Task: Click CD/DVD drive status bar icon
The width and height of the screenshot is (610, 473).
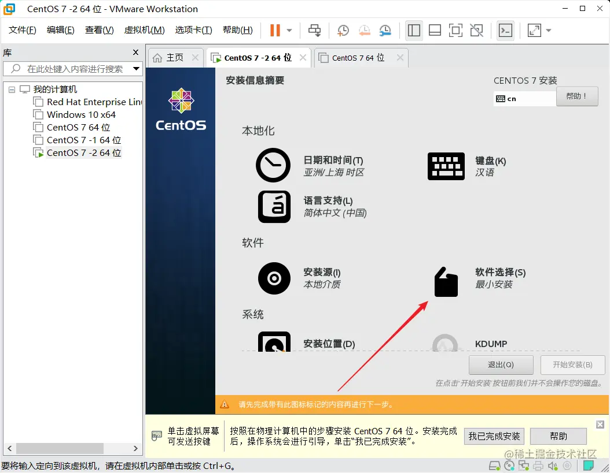Action: (509, 465)
